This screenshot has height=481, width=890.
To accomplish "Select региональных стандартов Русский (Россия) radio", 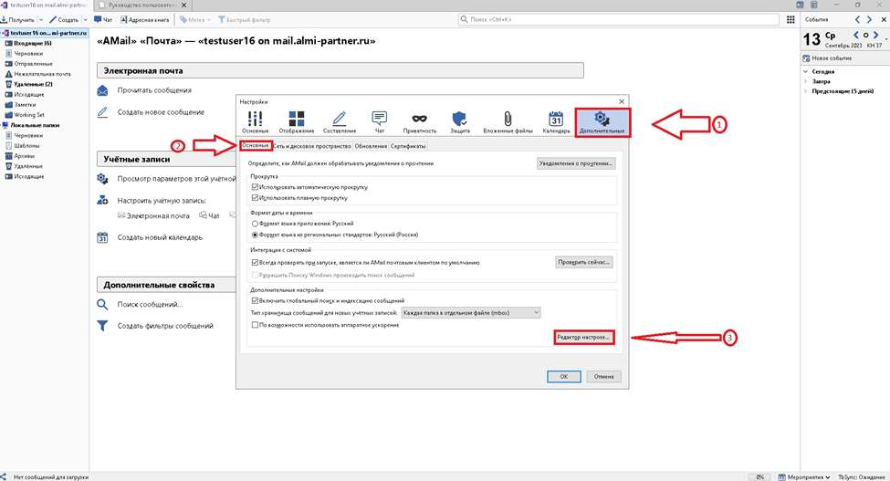I will (255, 235).
